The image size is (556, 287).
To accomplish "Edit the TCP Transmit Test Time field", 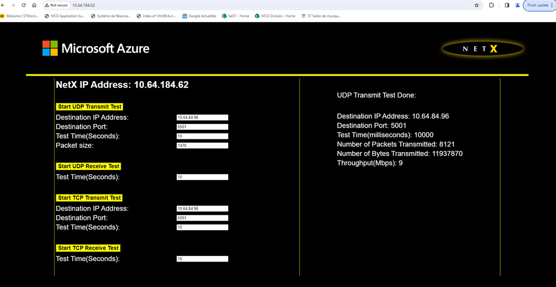I will pyautogui.click(x=203, y=227).
